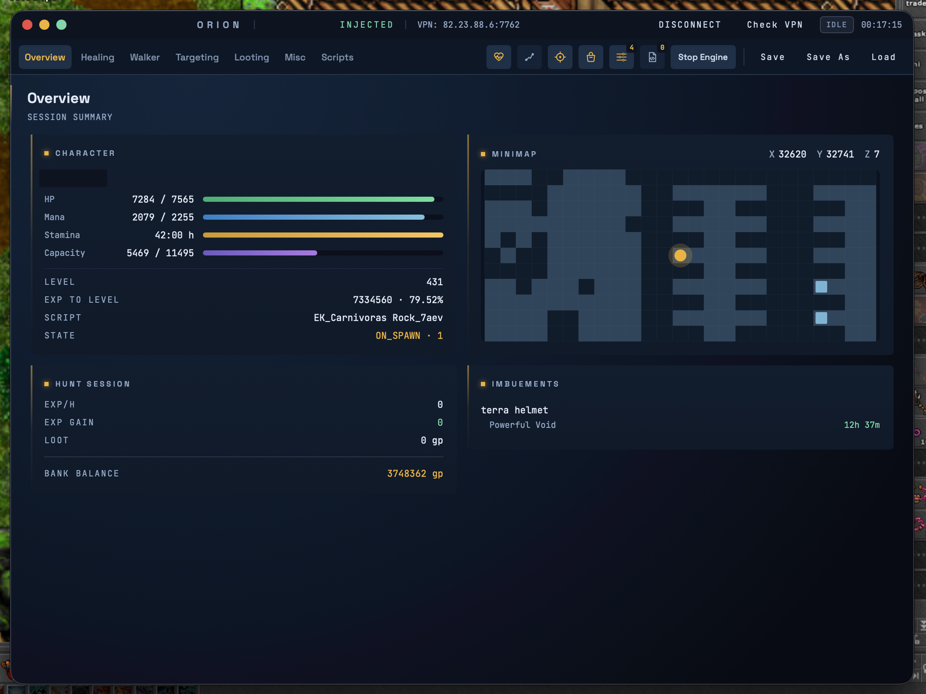Image resolution: width=926 pixels, height=694 pixels.
Task: Click the redacted character name box
Action: point(73,178)
